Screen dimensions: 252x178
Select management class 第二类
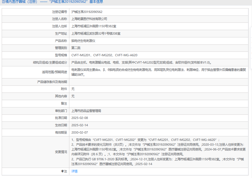[x=76, y=48]
